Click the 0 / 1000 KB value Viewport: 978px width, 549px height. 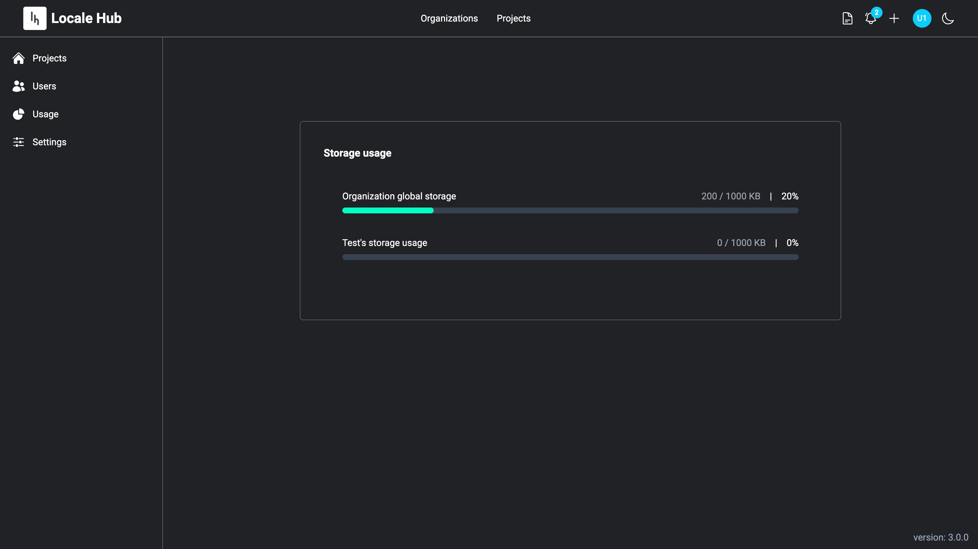741,242
